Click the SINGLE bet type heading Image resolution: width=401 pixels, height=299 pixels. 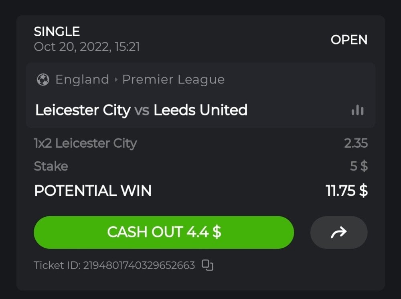click(57, 31)
